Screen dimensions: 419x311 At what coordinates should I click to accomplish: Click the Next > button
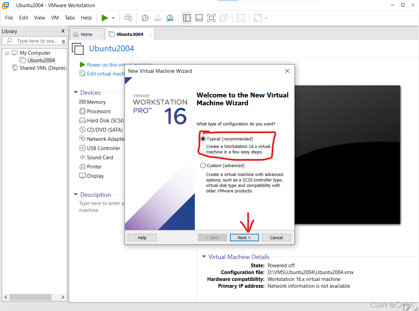click(x=244, y=238)
